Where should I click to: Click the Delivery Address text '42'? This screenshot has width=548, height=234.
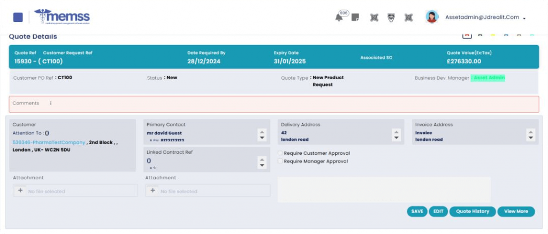tap(284, 133)
